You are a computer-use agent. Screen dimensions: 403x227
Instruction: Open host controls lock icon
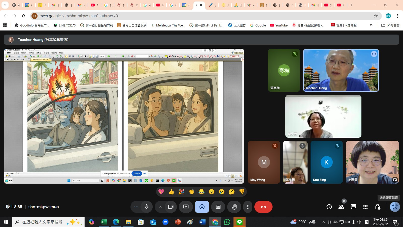pyautogui.click(x=378, y=207)
